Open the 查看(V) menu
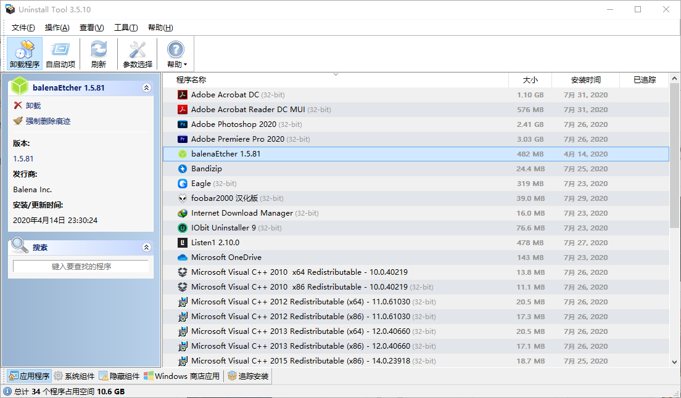 point(92,27)
